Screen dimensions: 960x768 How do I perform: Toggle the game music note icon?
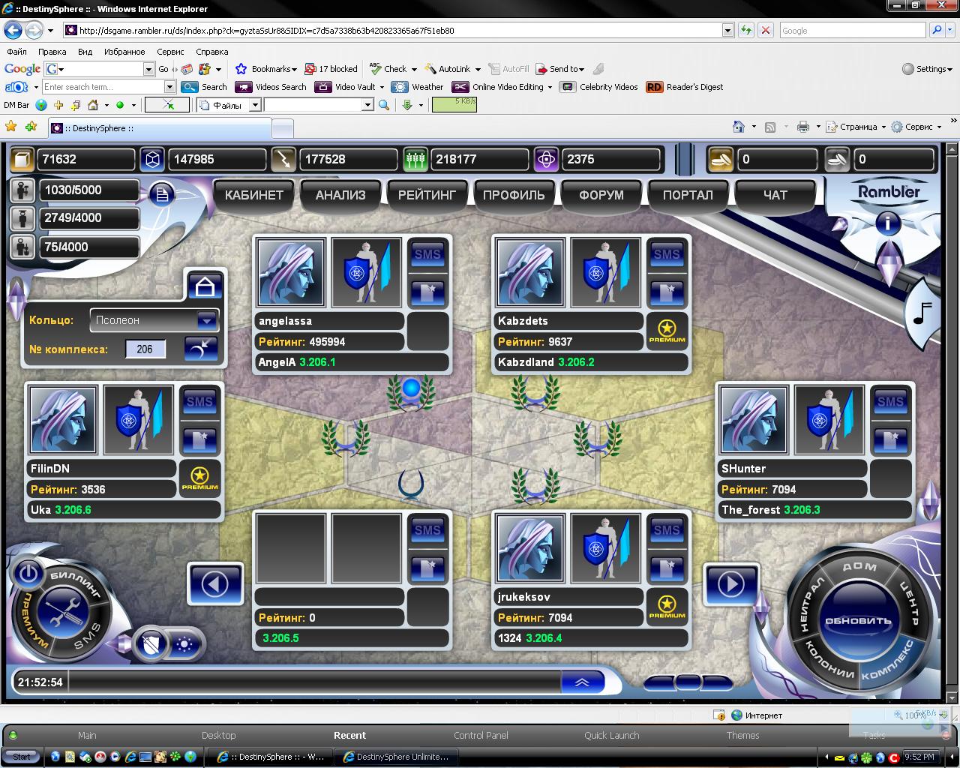922,312
